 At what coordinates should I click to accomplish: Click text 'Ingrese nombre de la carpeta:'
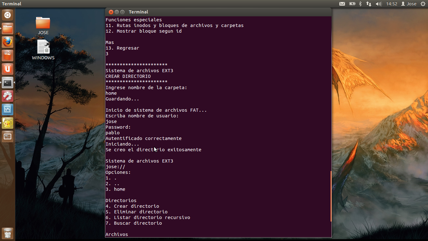tap(146, 88)
